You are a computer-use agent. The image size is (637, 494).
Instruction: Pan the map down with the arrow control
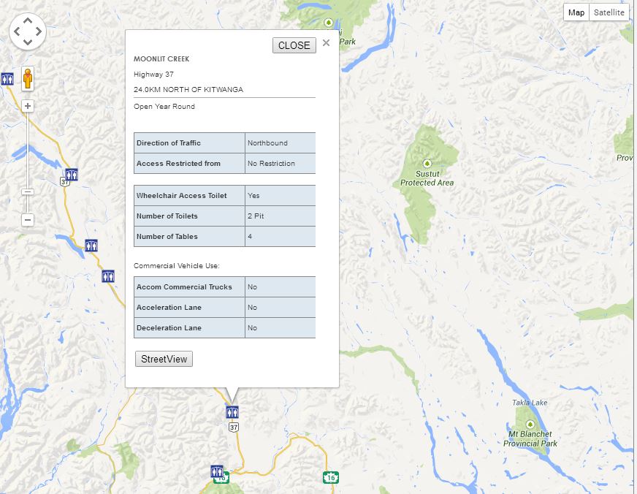point(28,42)
